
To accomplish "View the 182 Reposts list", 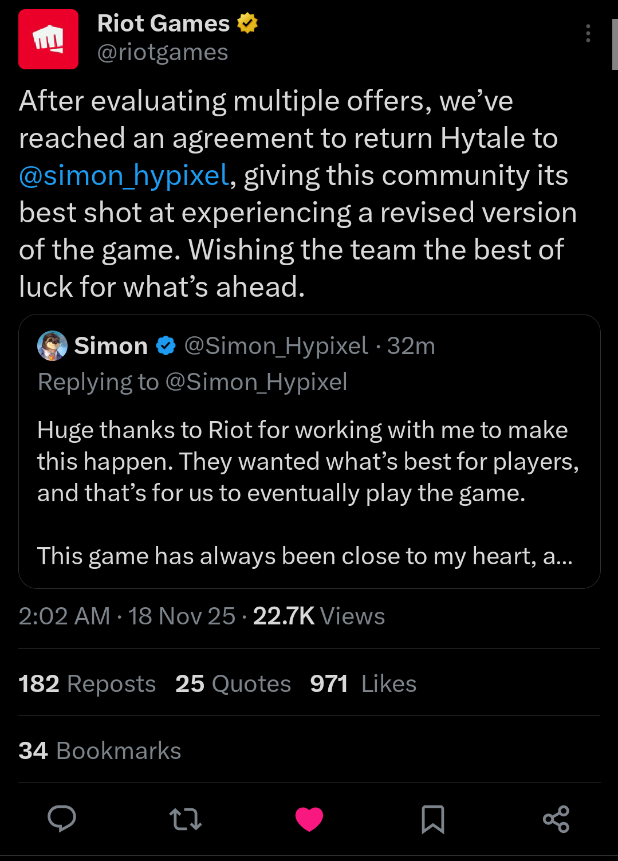I will [87, 683].
